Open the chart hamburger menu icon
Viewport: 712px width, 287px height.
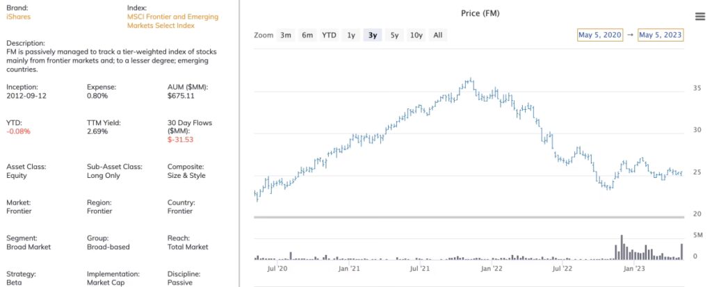[x=700, y=17]
